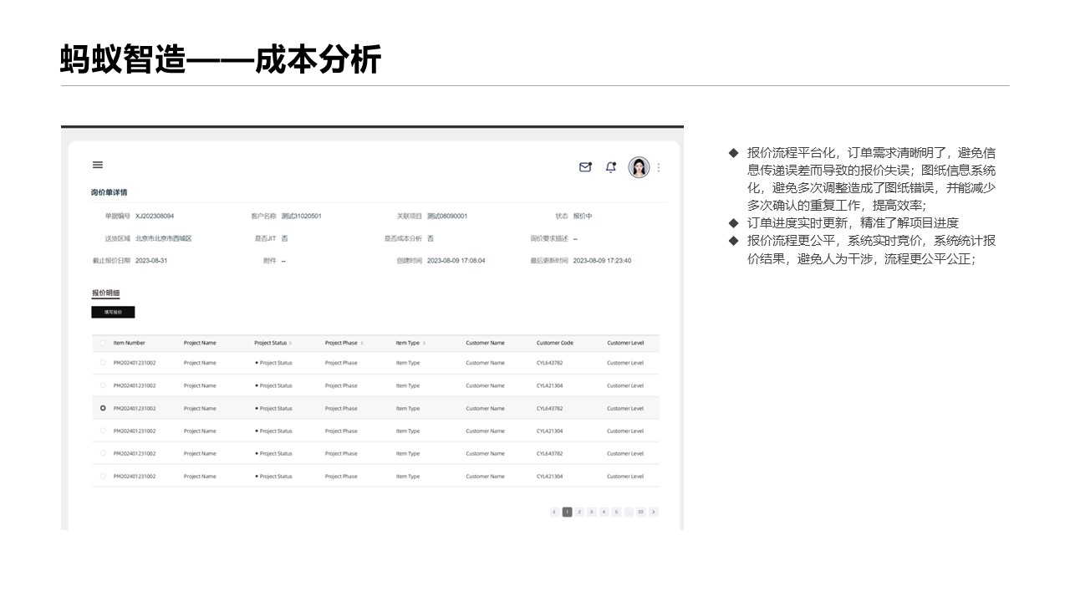The image size is (1070, 602).
Task: Sort by Item Type column arrows
Action: 424,343
